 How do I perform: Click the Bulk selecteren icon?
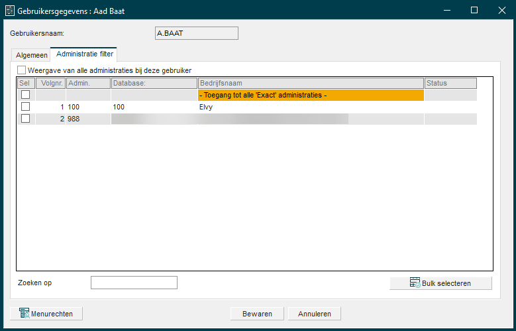[415, 283]
